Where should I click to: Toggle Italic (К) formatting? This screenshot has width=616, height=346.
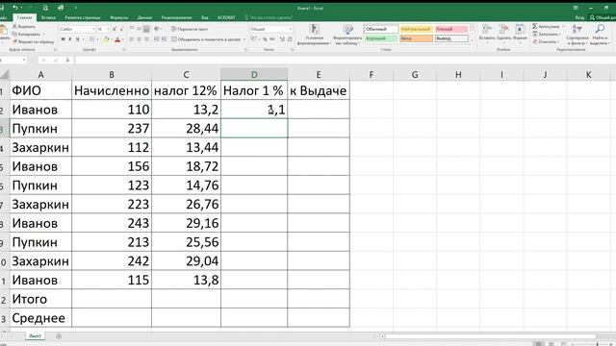70,39
